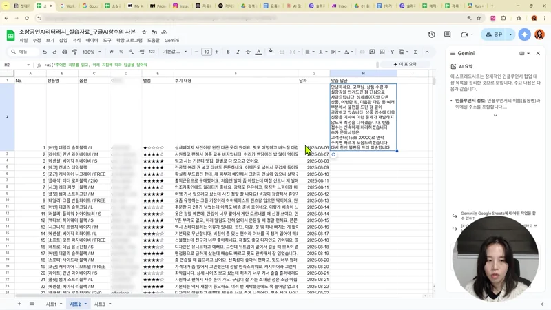Open the font family 기본값 dropdown

pyautogui.click(x=175, y=52)
